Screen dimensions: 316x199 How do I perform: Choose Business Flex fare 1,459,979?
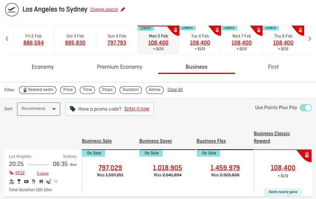click(x=225, y=168)
